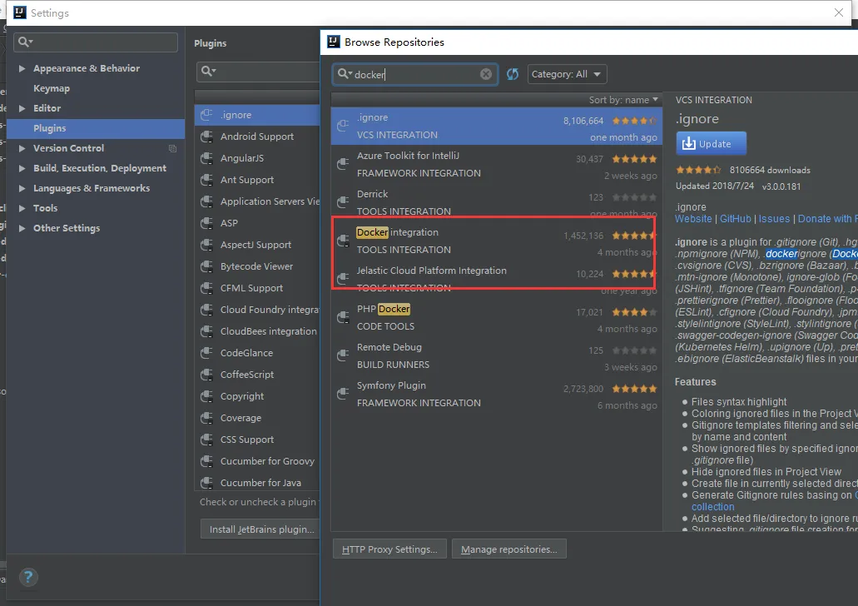Screen dimensions: 858x606
Task: Open the GitHub link
Action: [x=736, y=218]
